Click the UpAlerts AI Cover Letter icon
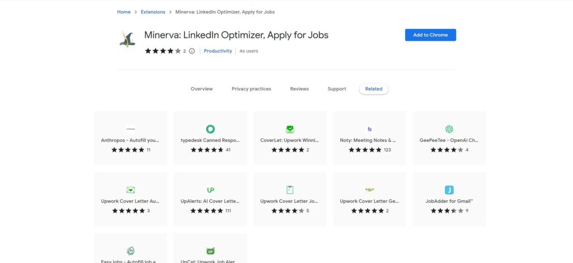 click(210, 190)
